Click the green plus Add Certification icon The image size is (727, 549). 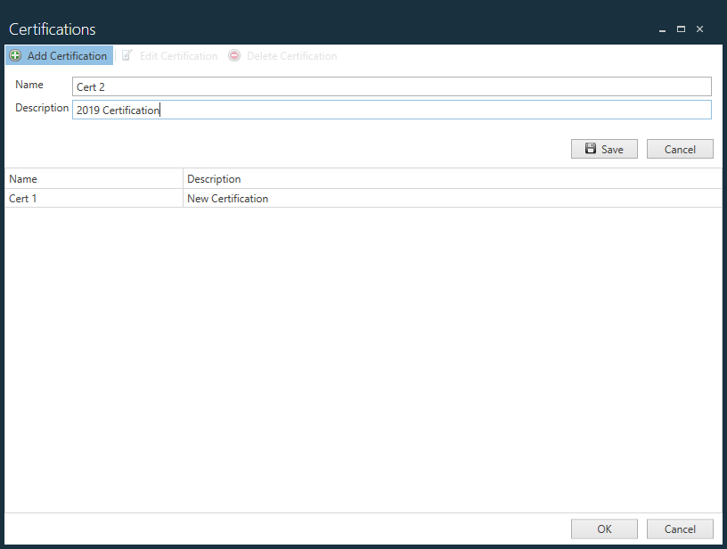point(14,55)
